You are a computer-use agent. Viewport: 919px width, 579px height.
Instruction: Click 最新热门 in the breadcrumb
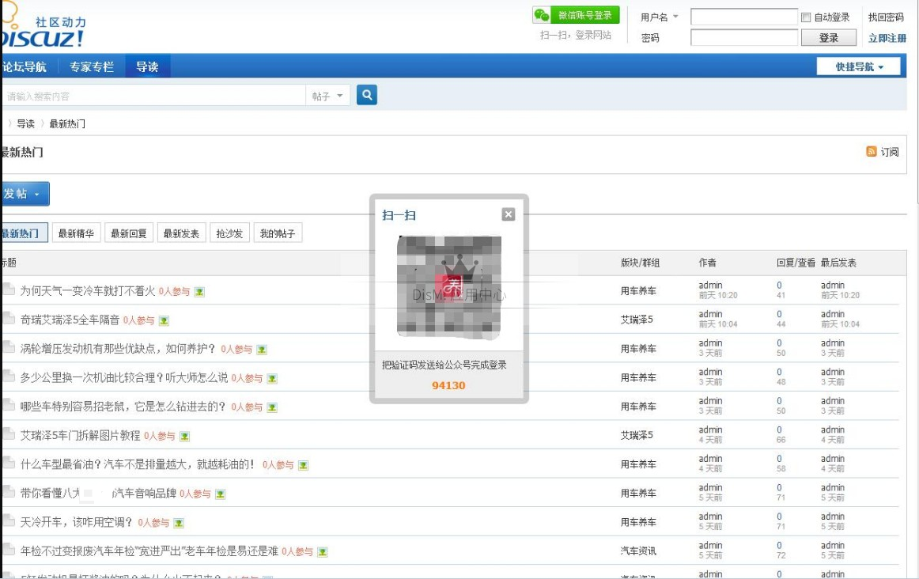67,123
